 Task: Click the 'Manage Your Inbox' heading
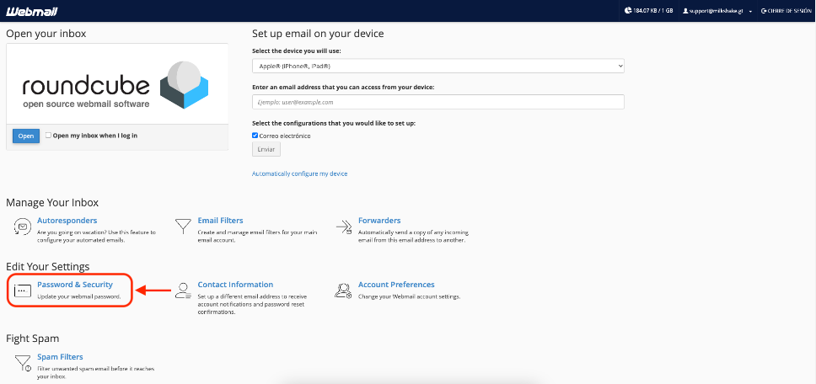[52, 202]
